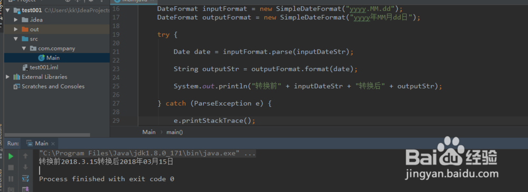The width and height of the screenshot is (528, 192).
Task: Click line number 17 in the gutter
Action: (116, 17)
